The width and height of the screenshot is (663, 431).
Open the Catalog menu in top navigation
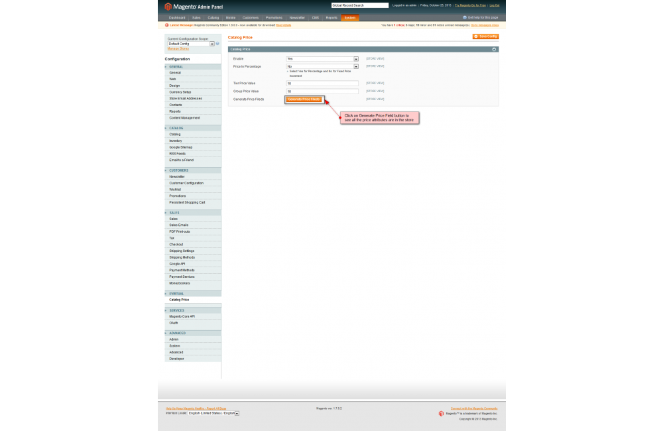(213, 18)
